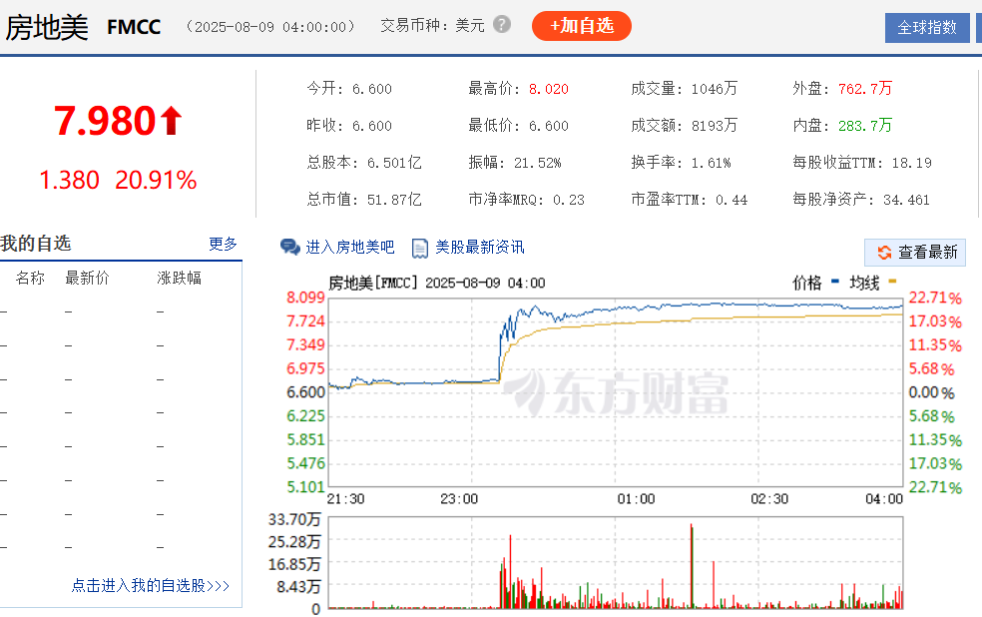
Task: Click the 名称 column header
Action: tap(30, 278)
